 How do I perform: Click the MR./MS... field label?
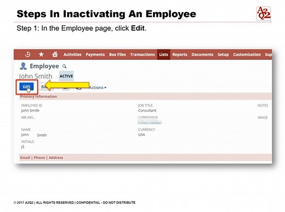click(29, 118)
